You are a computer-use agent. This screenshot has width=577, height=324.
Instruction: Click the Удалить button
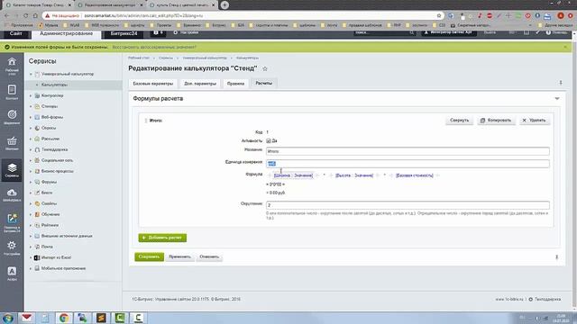[x=535, y=121]
